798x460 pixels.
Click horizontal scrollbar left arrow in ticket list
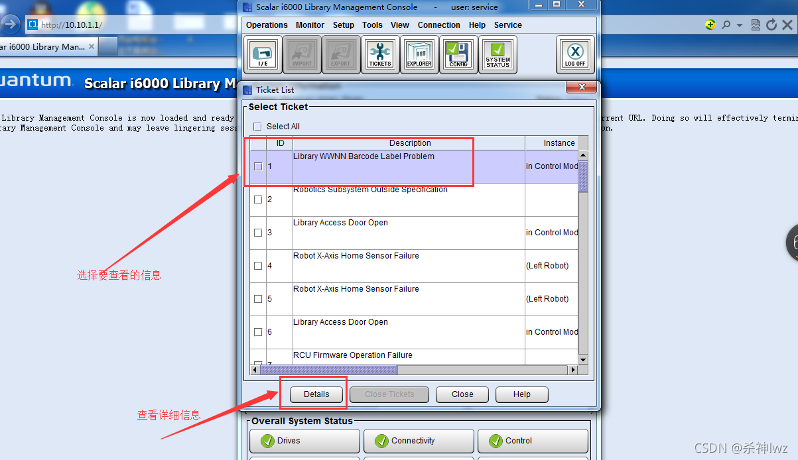pos(255,370)
